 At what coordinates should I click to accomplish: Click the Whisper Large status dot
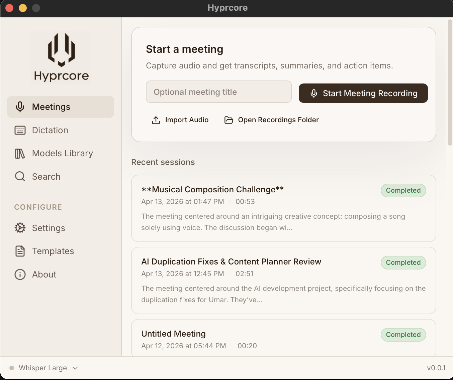12,368
